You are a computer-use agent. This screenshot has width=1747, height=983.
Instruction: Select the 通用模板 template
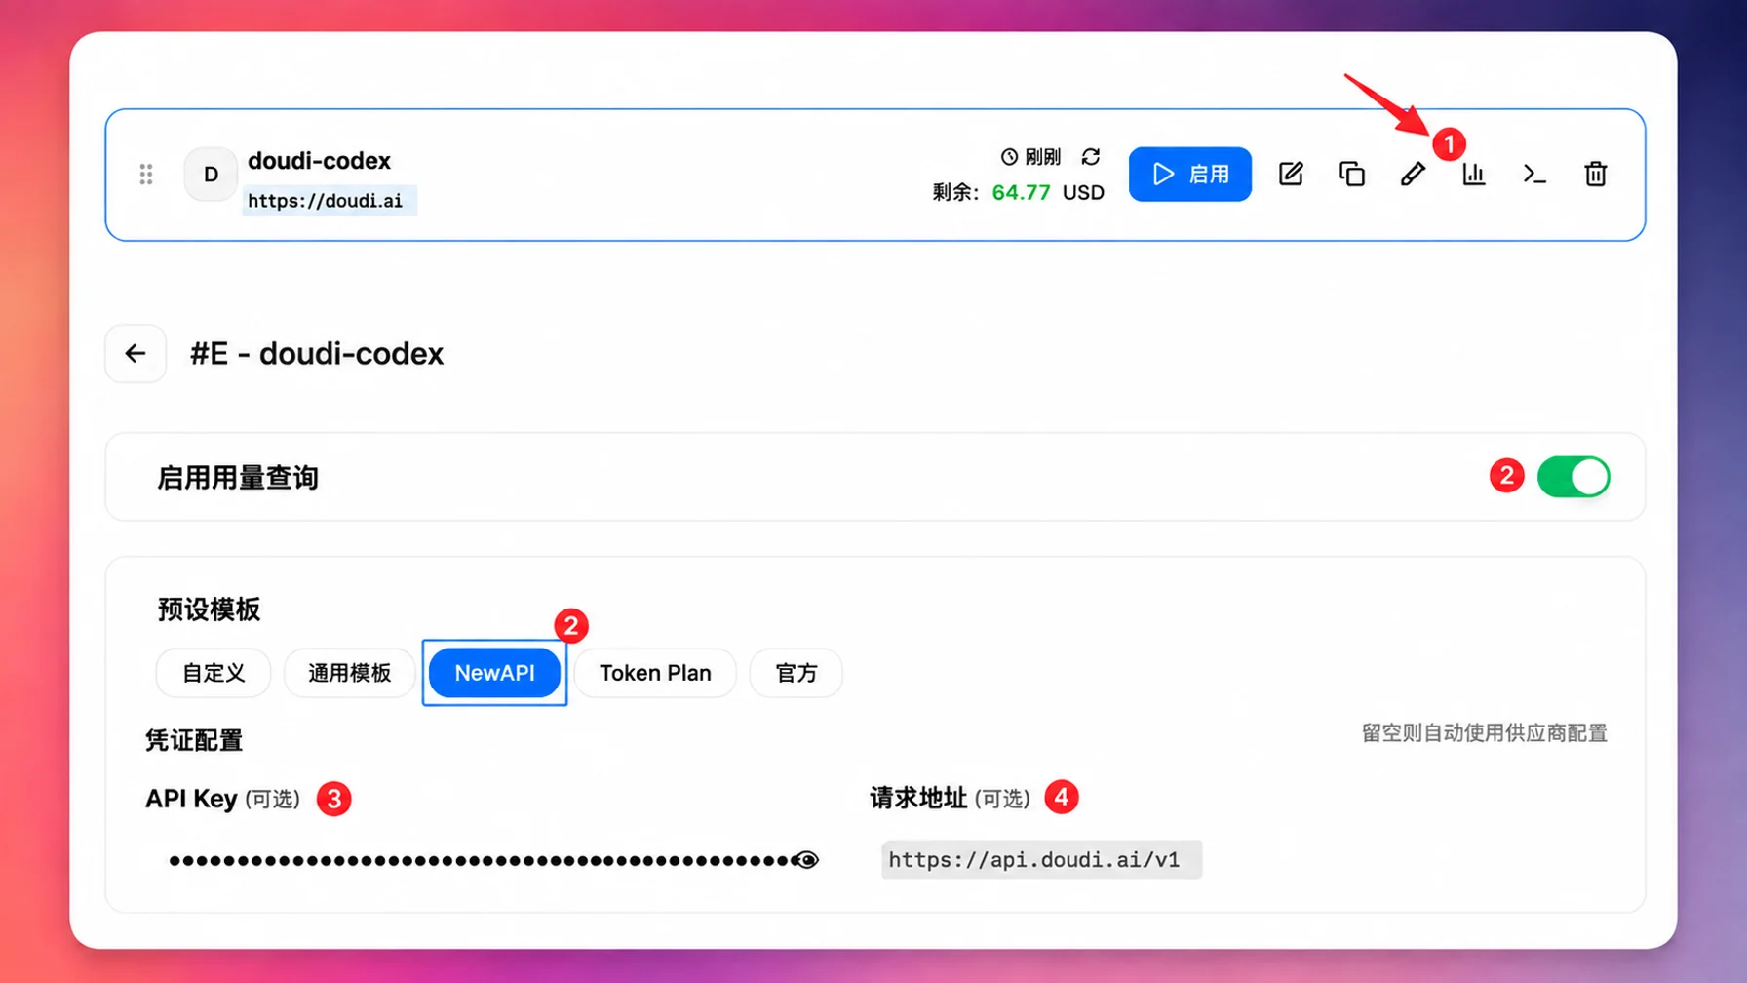[349, 673]
